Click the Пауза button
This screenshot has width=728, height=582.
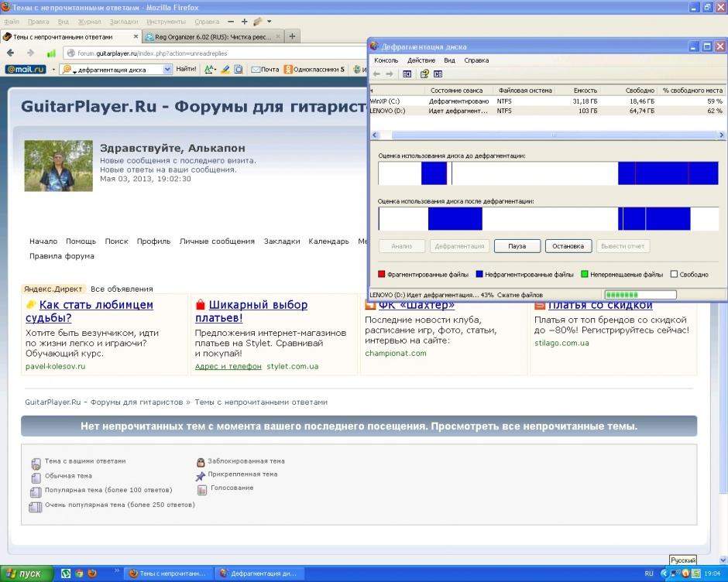pos(517,246)
